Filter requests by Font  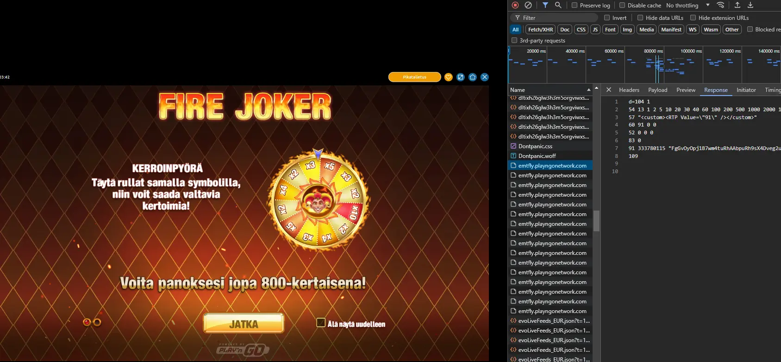tap(610, 30)
